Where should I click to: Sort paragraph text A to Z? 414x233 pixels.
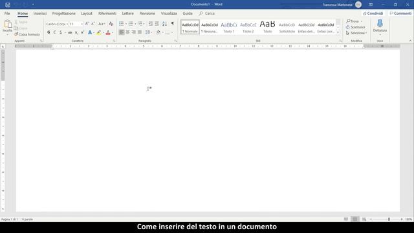pos(164,24)
